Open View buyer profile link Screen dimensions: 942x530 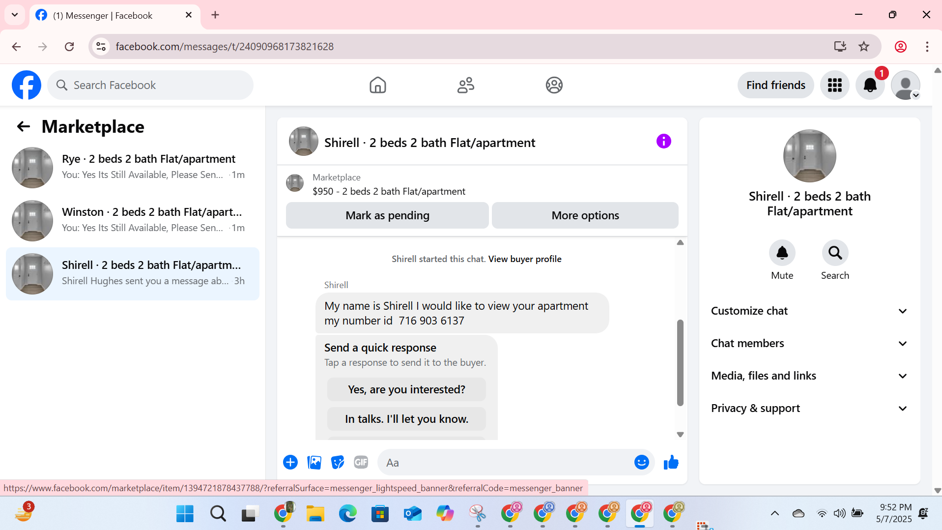coord(525,259)
